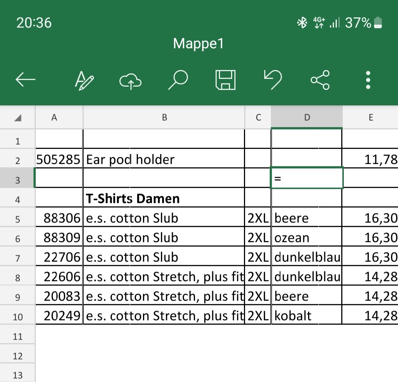Select the 'Ear pod holder' cell

(x=164, y=159)
